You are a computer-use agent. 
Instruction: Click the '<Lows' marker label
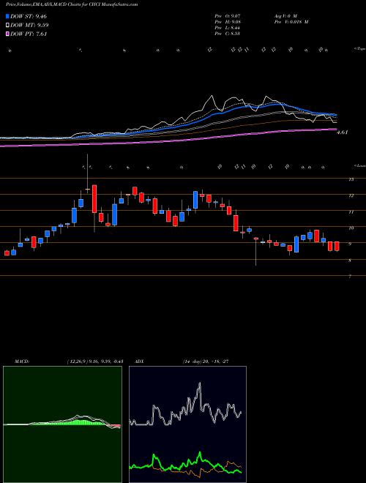point(360,165)
